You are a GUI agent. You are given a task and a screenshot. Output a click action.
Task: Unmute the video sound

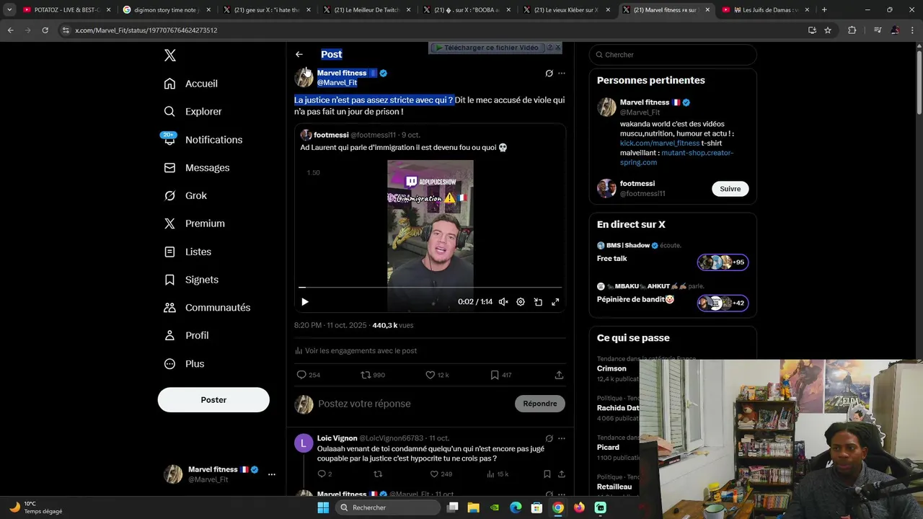(x=503, y=302)
